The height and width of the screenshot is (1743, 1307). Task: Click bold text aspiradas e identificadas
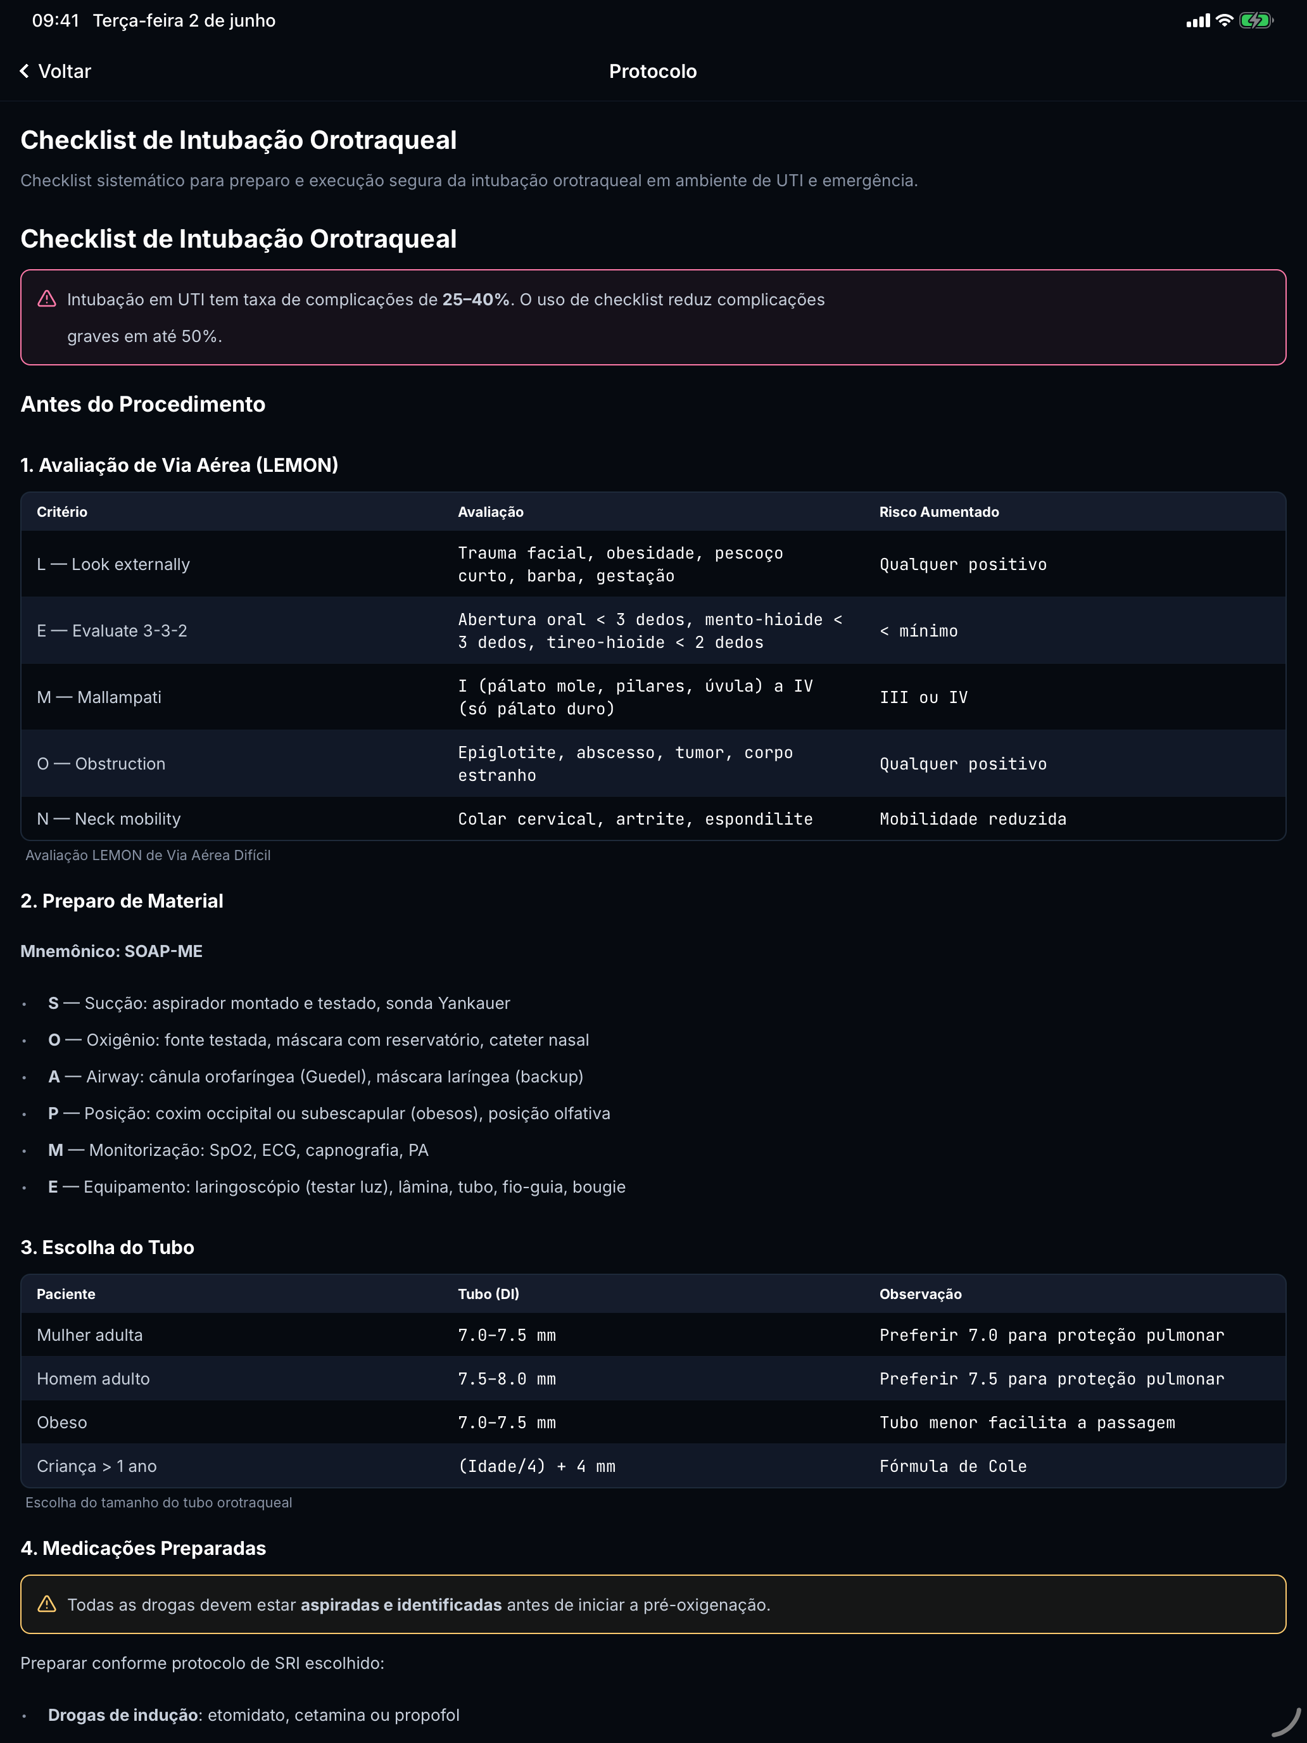click(x=401, y=1605)
